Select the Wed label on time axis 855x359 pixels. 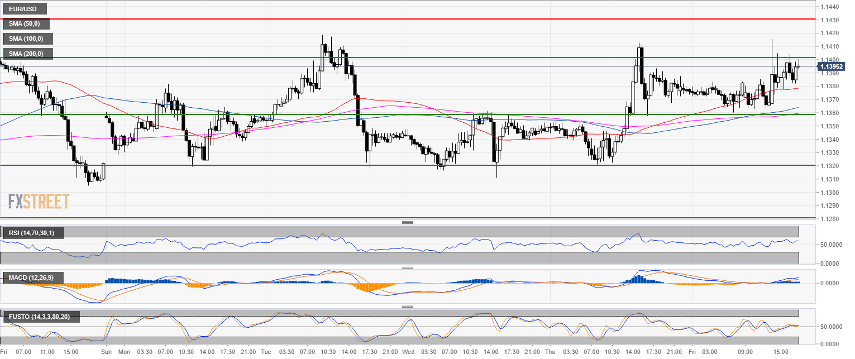(408, 352)
